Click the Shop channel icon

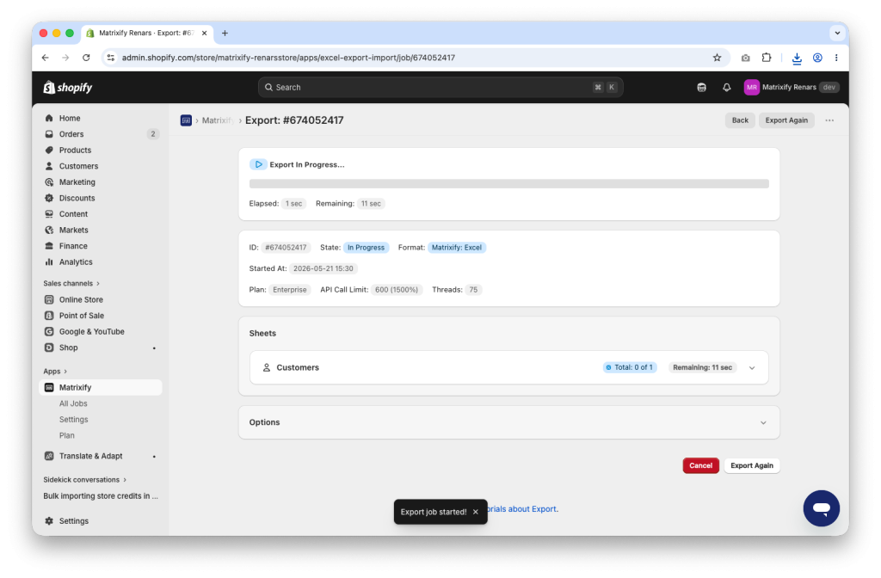point(49,347)
